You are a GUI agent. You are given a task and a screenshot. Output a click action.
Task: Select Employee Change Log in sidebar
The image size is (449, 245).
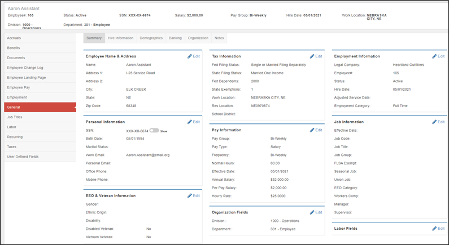[x=25, y=68]
